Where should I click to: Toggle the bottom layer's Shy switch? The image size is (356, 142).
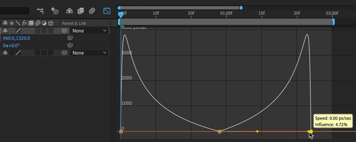tap(5, 53)
